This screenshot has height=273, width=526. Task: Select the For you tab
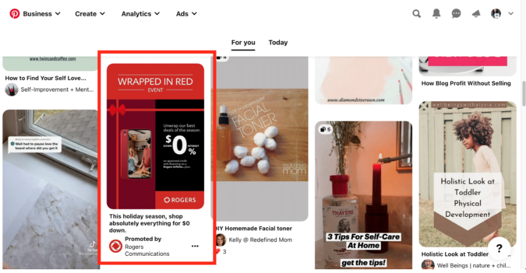coord(243,43)
